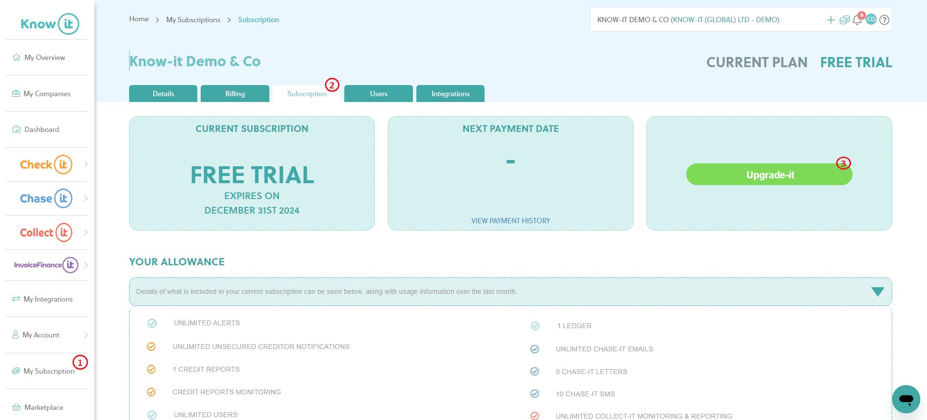
Task: Click the Marketplace basket icon
Action: pos(16,407)
